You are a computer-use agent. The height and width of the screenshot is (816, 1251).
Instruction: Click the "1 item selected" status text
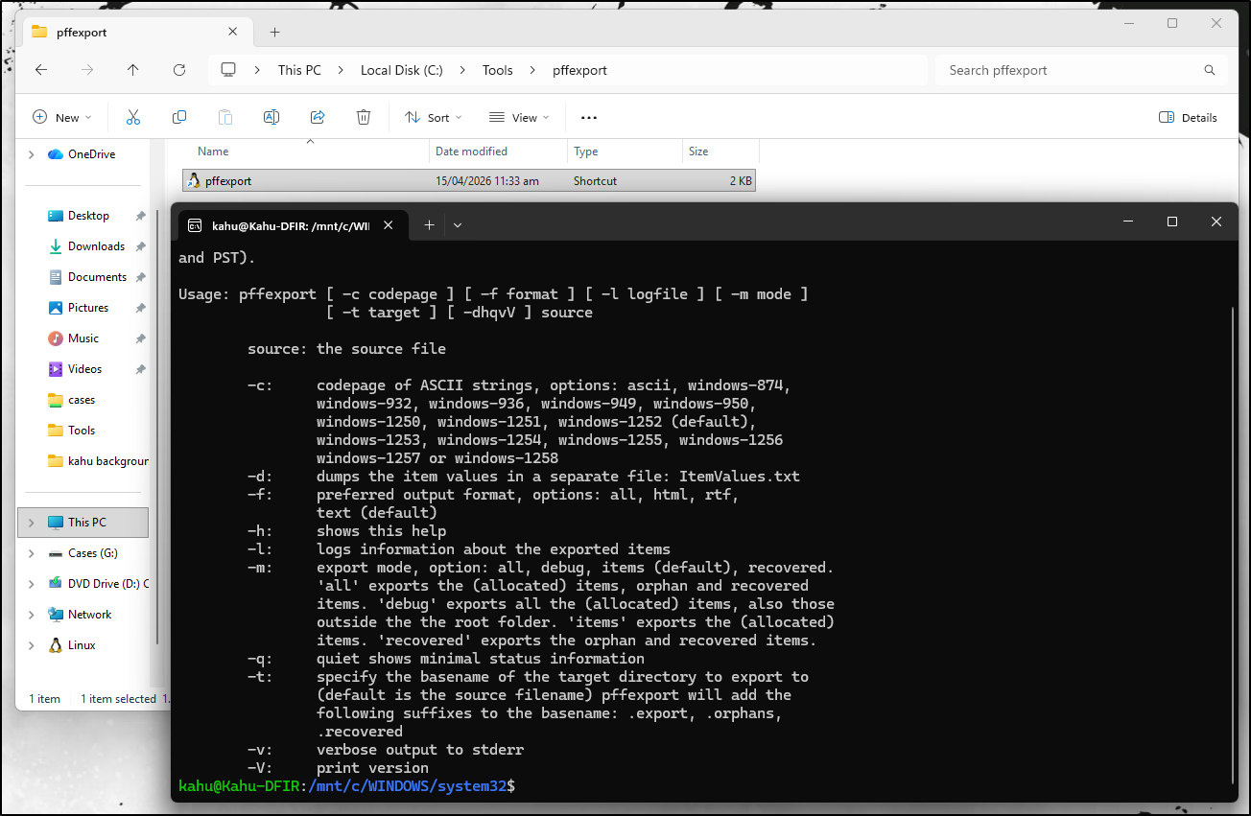click(x=118, y=699)
